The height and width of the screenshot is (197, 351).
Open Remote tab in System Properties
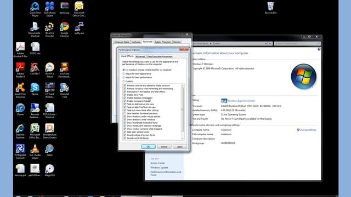(x=177, y=42)
